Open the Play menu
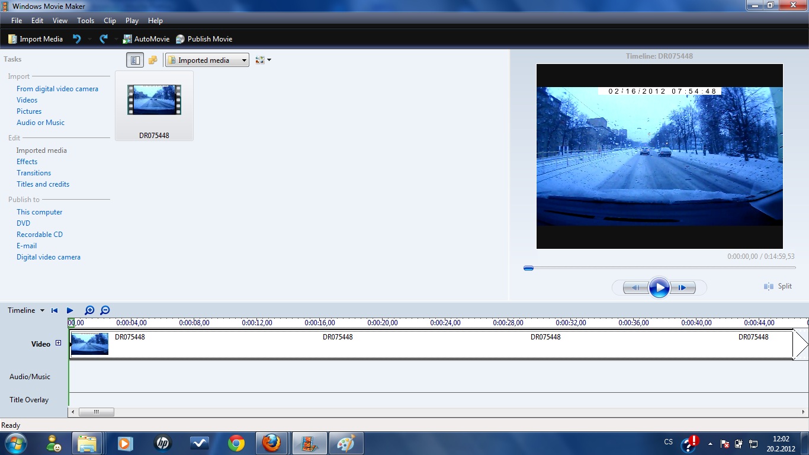The width and height of the screenshot is (809, 455). 132,21
